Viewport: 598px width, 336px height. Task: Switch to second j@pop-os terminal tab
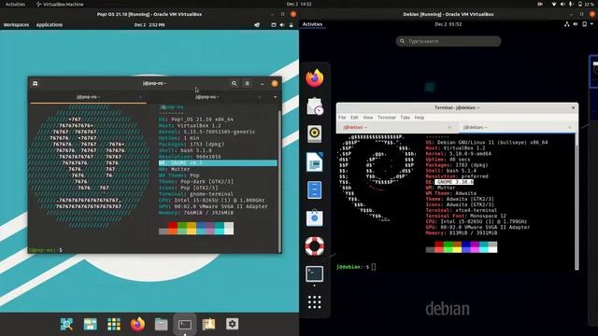pyautogui.click(x=206, y=97)
